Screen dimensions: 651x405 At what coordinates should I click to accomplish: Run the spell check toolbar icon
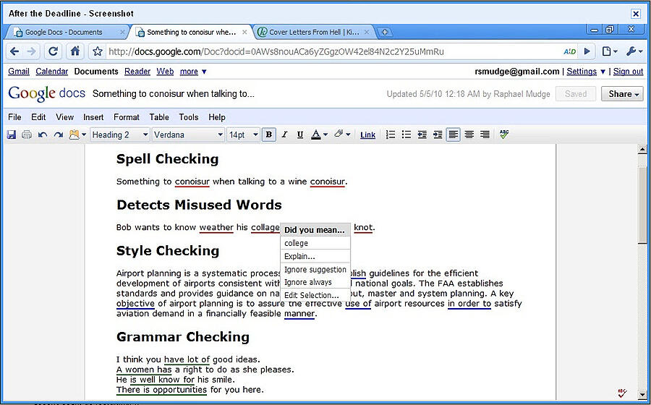[504, 135]
